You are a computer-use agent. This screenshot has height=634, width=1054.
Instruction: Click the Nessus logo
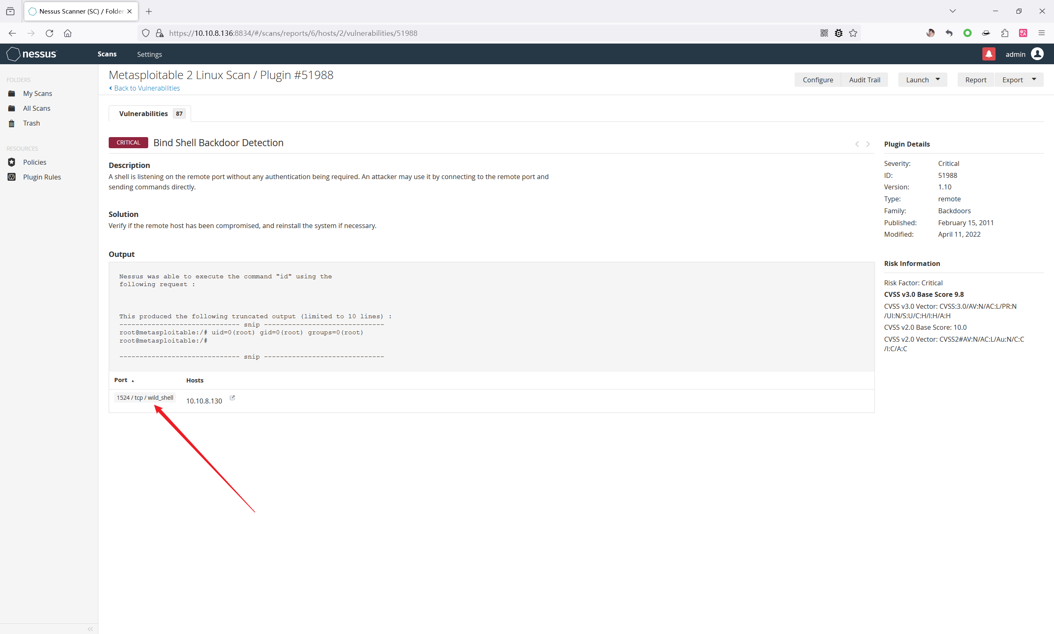pos(32,54)
